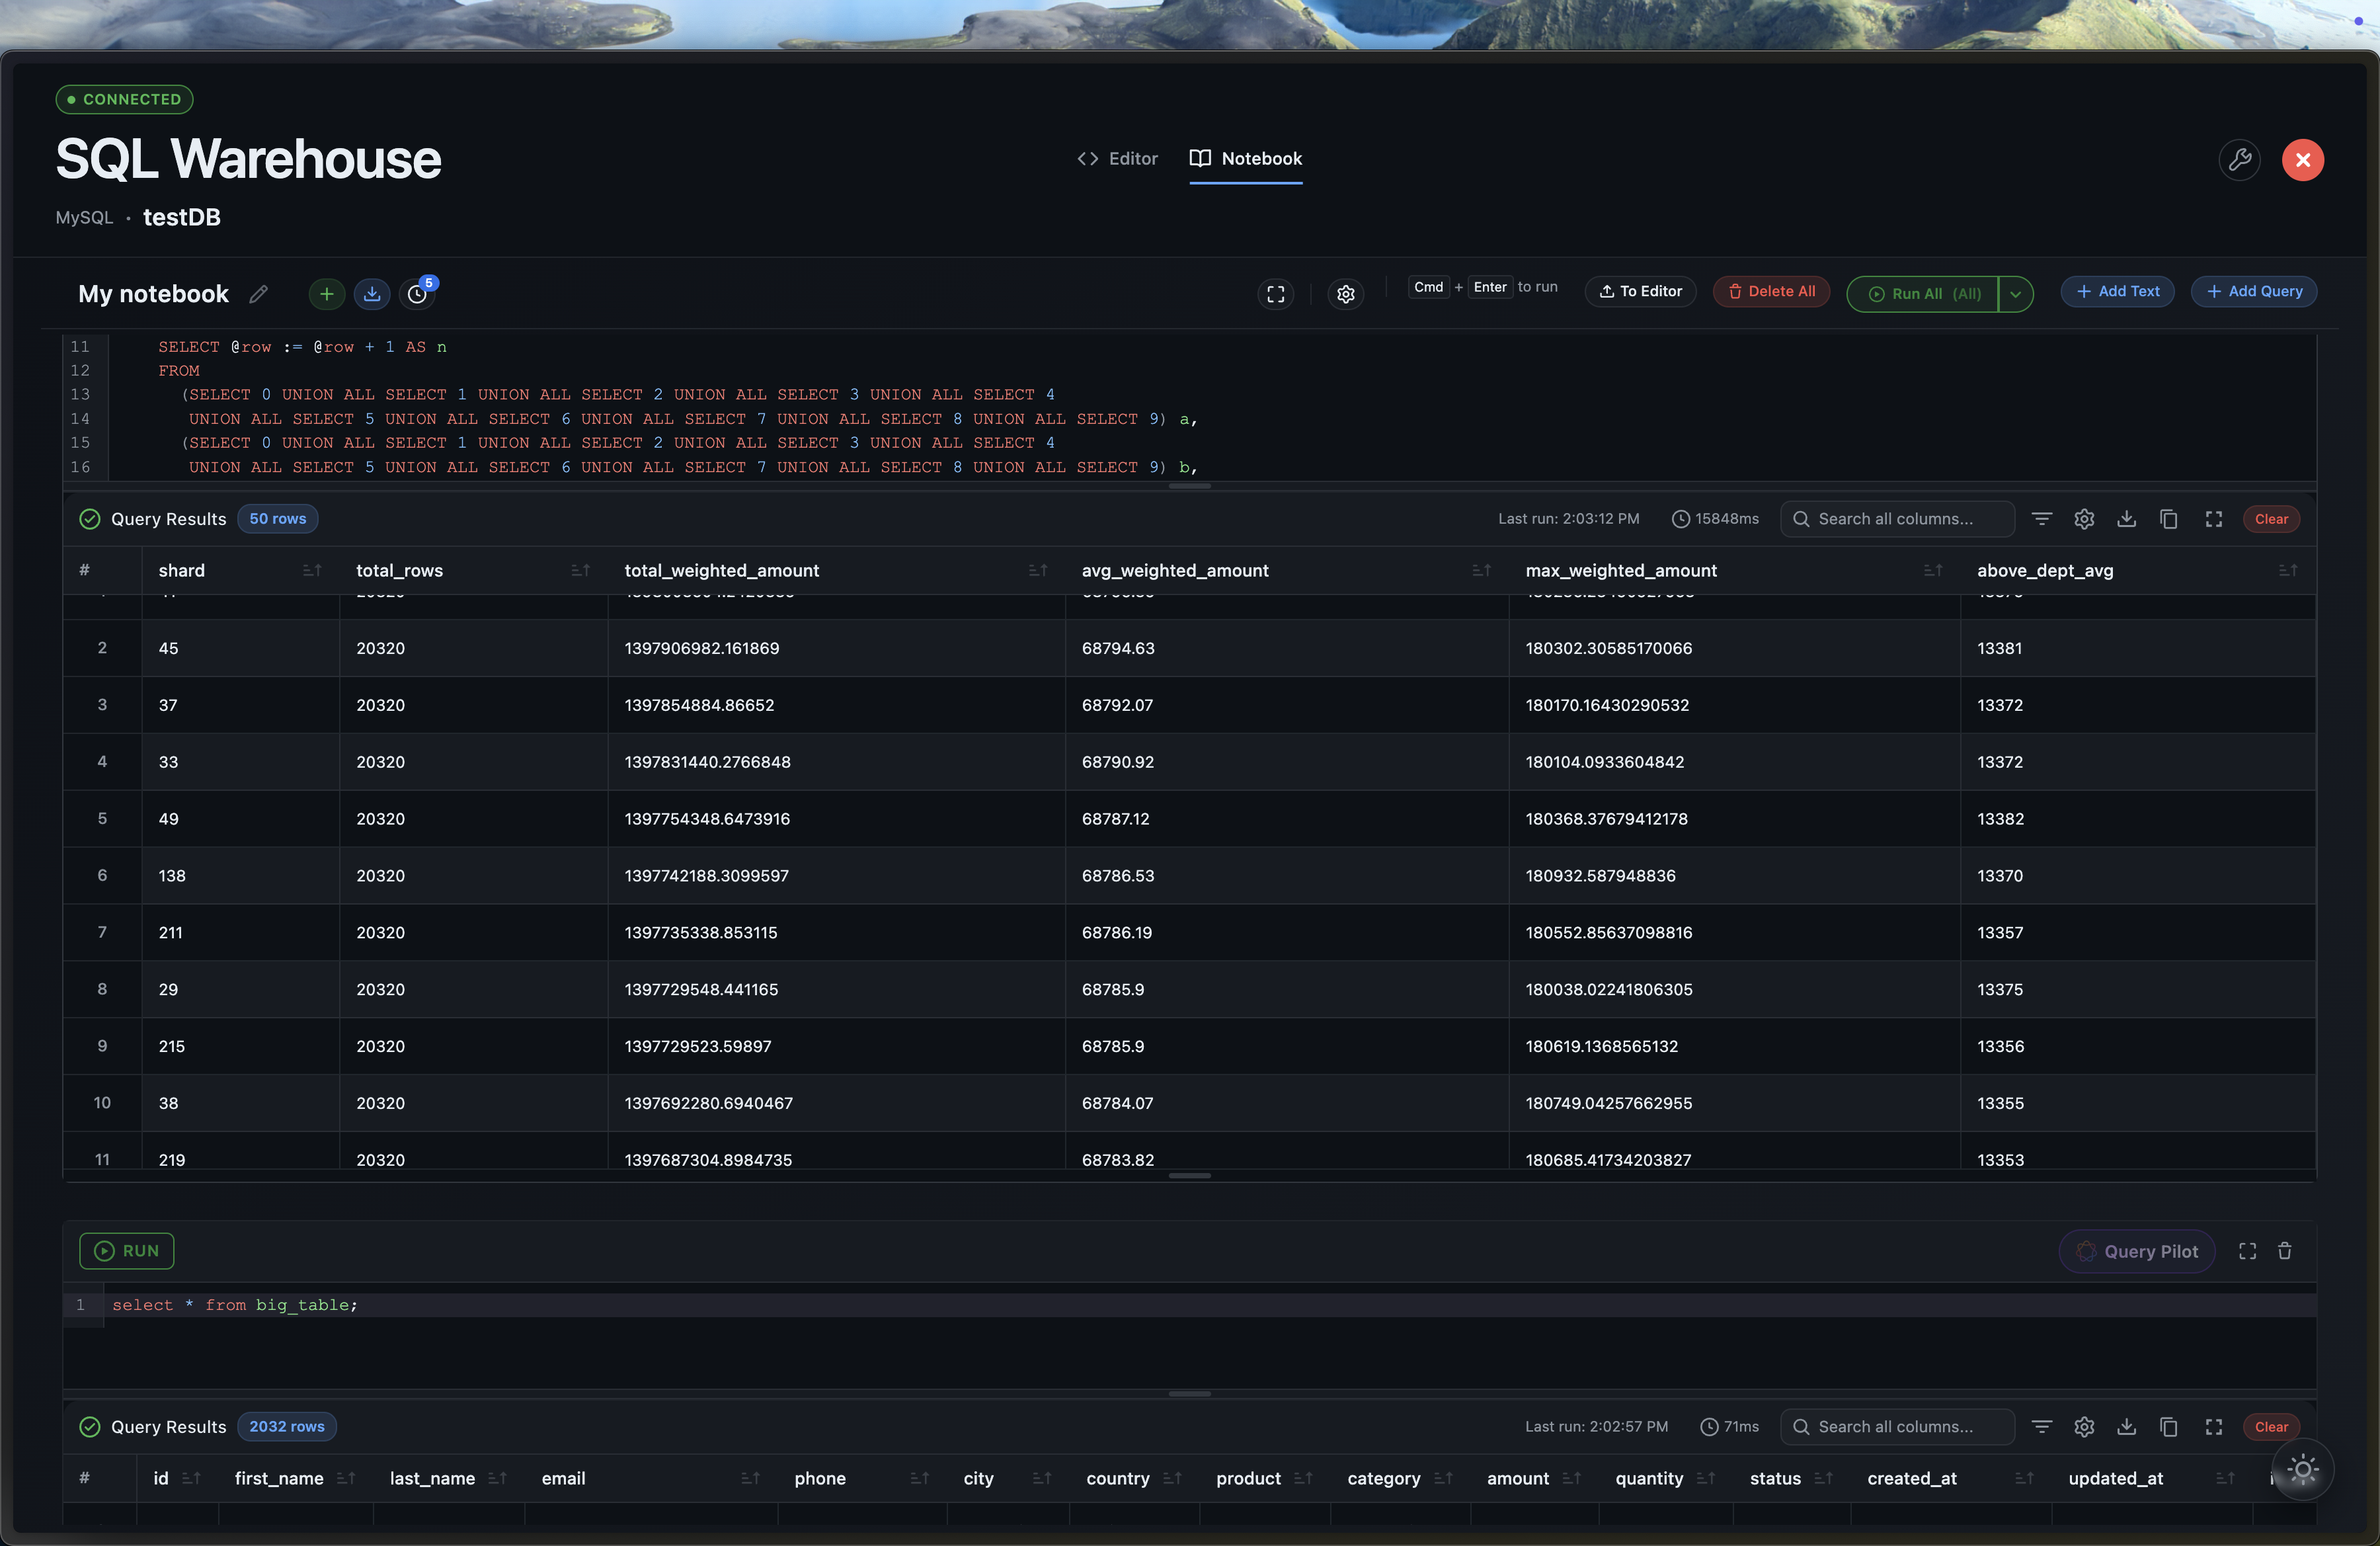Viewport: 2380px width, 1546px height.
Task: Toggle sort on the shard column
Action: pos(312,571)
